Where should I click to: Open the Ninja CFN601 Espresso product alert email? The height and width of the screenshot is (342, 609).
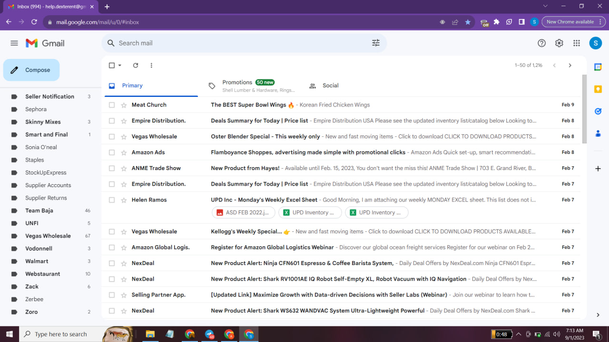click(341, 263)
